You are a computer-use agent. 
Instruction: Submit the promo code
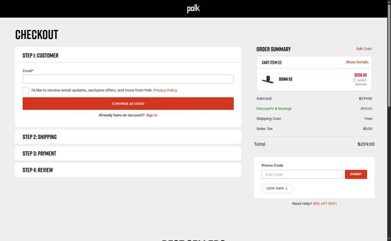pos(356,174)
